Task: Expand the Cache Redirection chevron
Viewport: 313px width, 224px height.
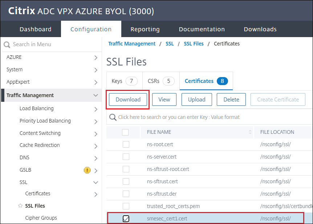Action: pos(96,146)
